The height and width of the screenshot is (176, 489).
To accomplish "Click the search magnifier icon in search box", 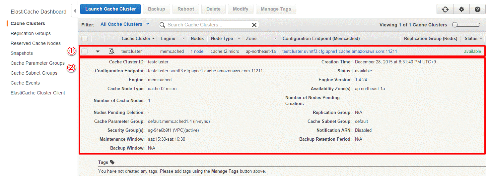I will point(163,25).
